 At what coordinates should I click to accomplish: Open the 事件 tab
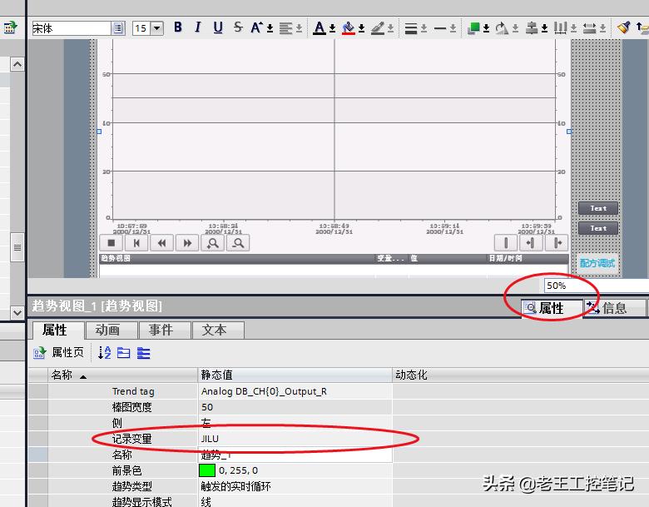(x=164, y=331)
